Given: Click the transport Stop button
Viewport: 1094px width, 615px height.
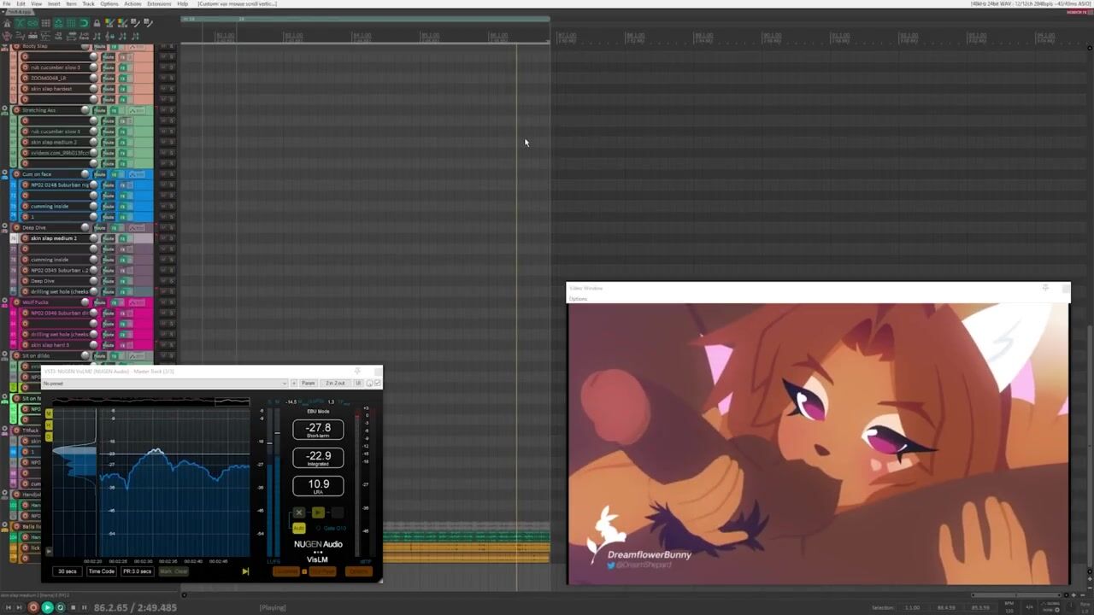Looking at the screenshot, I should 73,607.
